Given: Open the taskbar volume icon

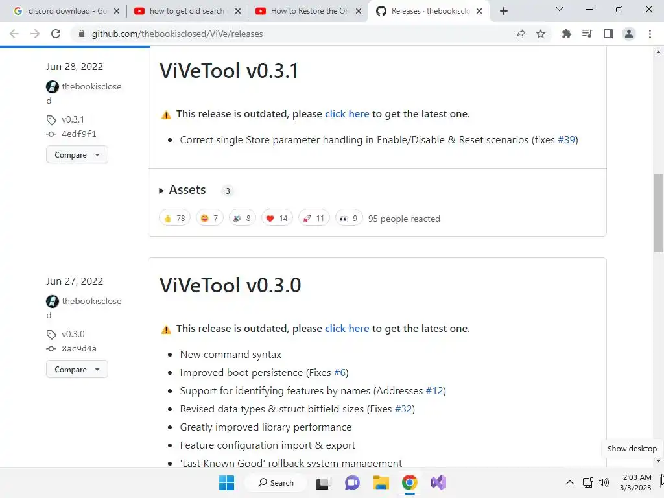Looking at the screenshot, I should coord(604,482).
